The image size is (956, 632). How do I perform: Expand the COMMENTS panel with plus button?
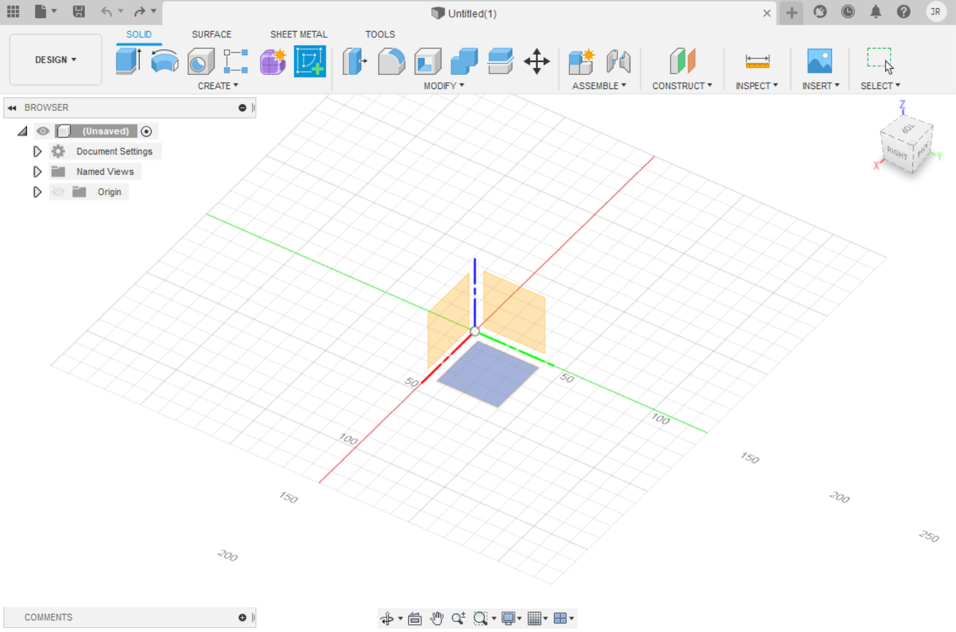[242, 617]
